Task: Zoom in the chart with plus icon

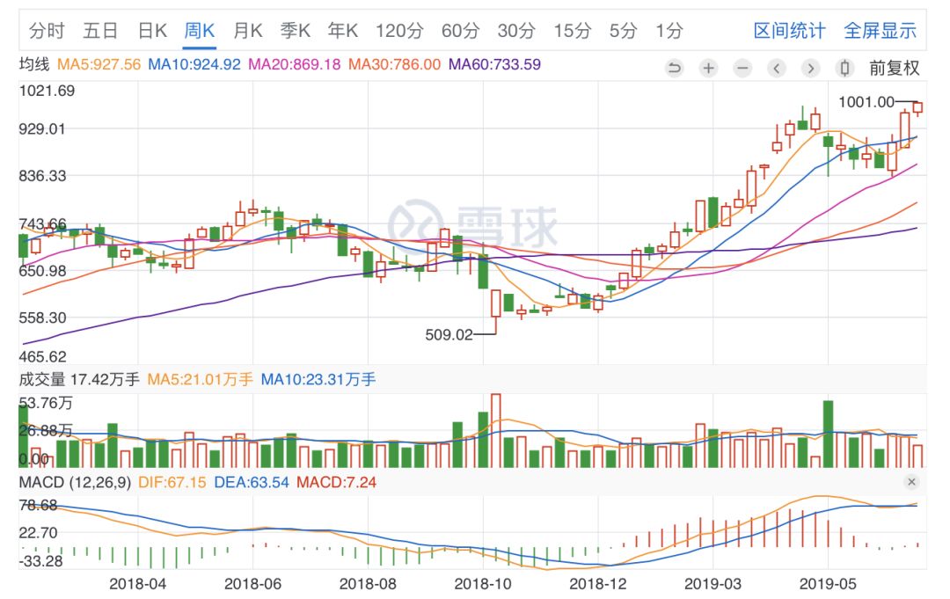Action: [709, 69]
